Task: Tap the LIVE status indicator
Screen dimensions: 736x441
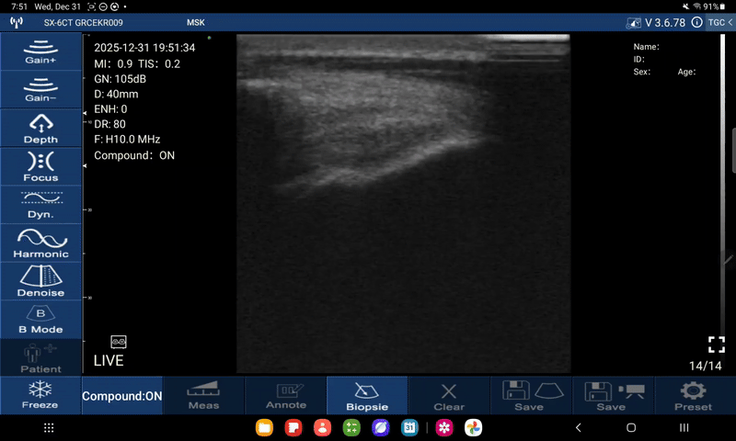Action: 109,360
